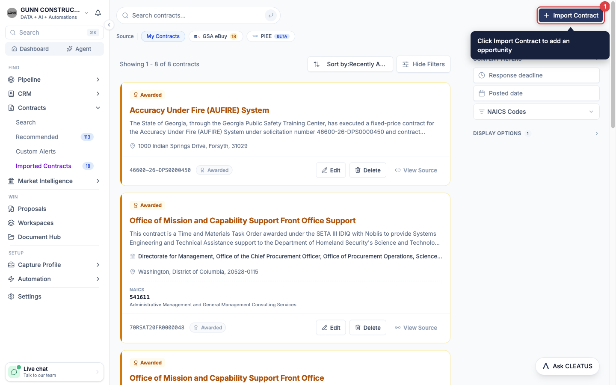
Task: Open the GUNN CONSTRUC... workspace switcher dropdown
Action: pyautogui.click(x=48, y=13)
